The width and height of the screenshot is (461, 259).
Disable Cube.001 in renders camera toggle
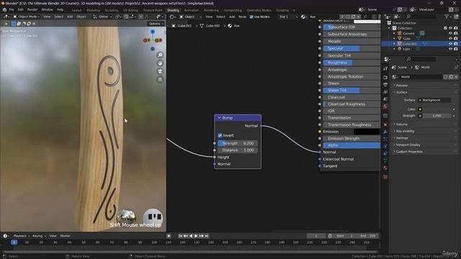(x=456, y=44)
